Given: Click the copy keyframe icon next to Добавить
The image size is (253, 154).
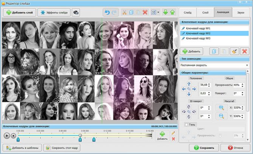Looking at the screenshot, I should [x=213, y=51].
